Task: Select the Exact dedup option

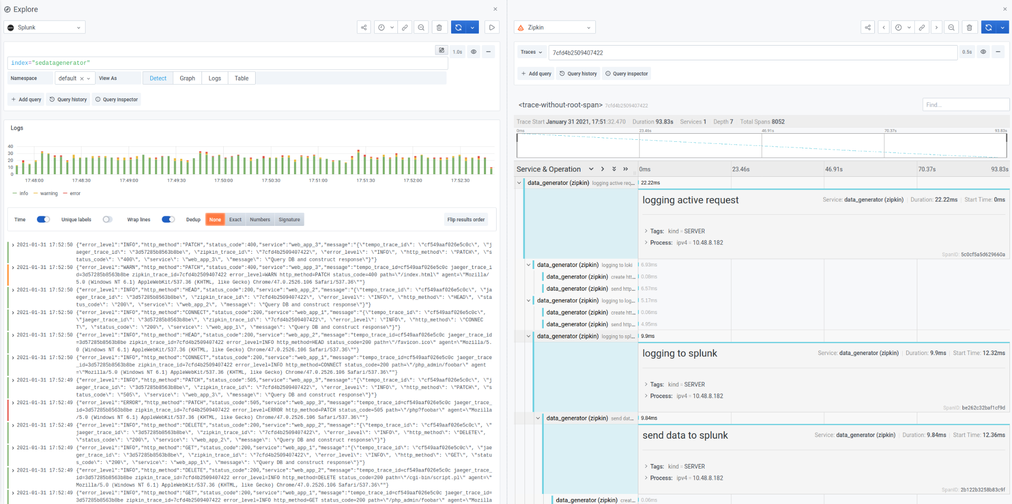Action: pyautogui.click(x=235, y=219)
